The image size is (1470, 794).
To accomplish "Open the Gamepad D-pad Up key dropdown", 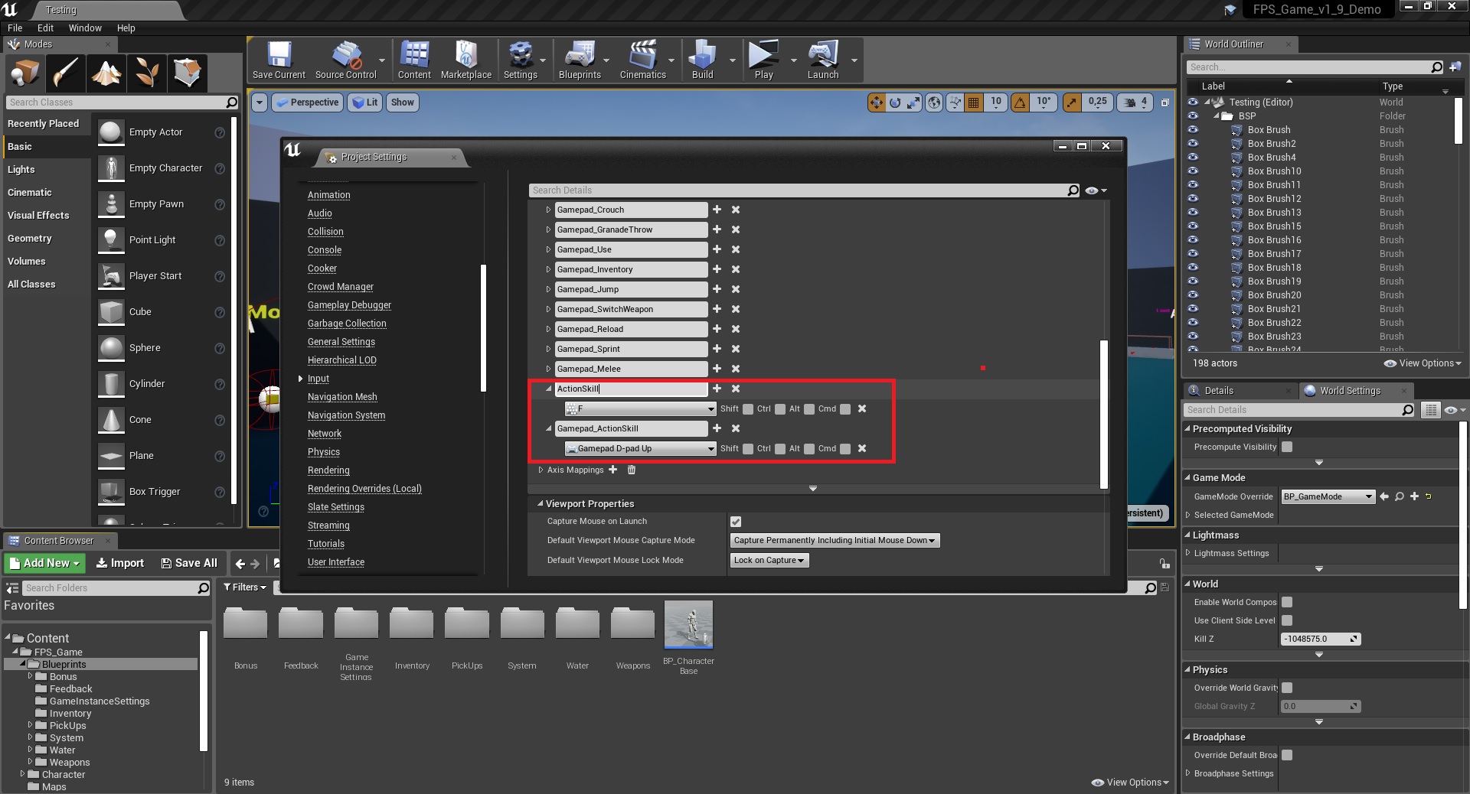I will tap(640, 449).
